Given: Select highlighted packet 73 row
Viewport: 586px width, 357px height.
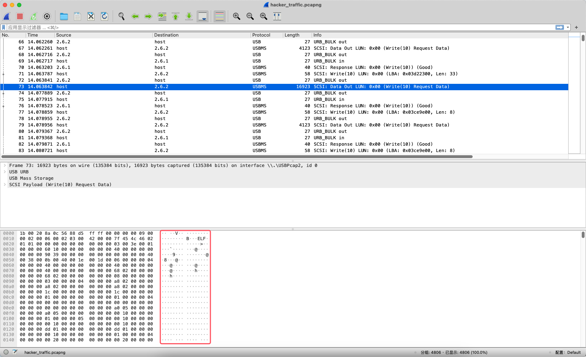Looking at the screenshot, I should [284, 87].
